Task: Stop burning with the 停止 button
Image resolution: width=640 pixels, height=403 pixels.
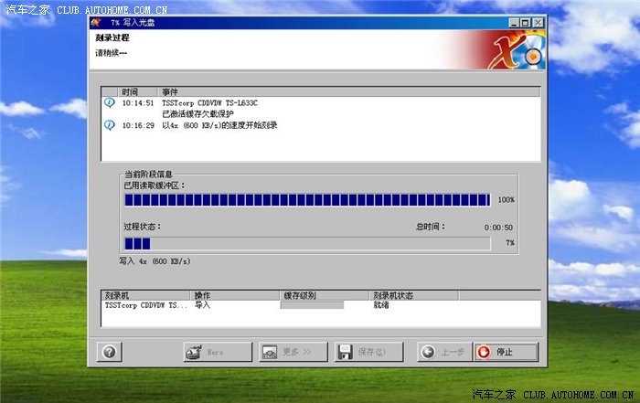Action: pos(505,352)
